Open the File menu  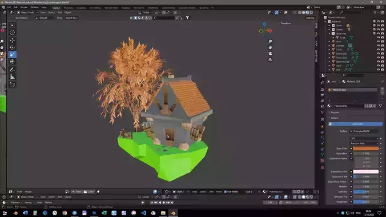point(9,7)
